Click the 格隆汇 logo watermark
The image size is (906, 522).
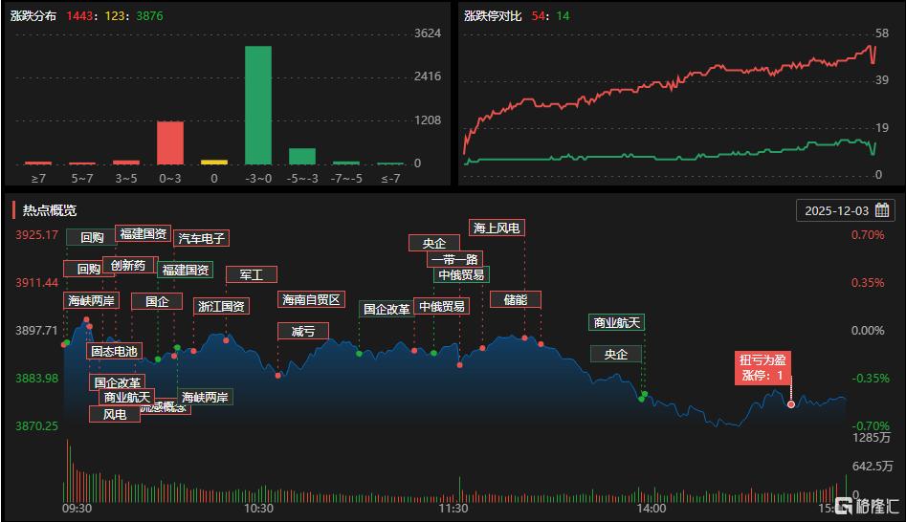click(868, 505)
